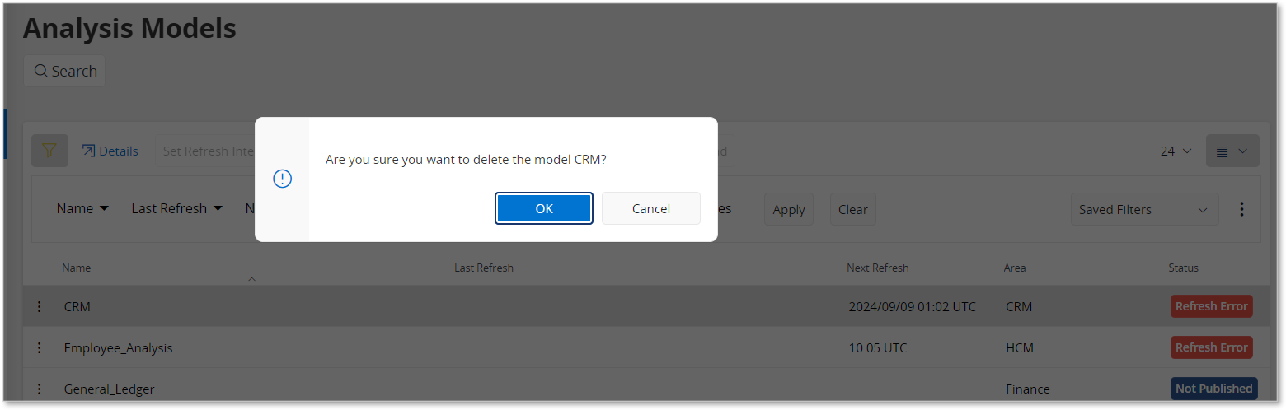Sort by the Next Refresh column header
This screenshot has height=410, width=1286.
[x=878, y=268]
